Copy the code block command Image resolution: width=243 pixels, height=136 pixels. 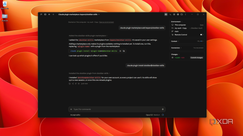pyautogui.click(x=124, y=51)
